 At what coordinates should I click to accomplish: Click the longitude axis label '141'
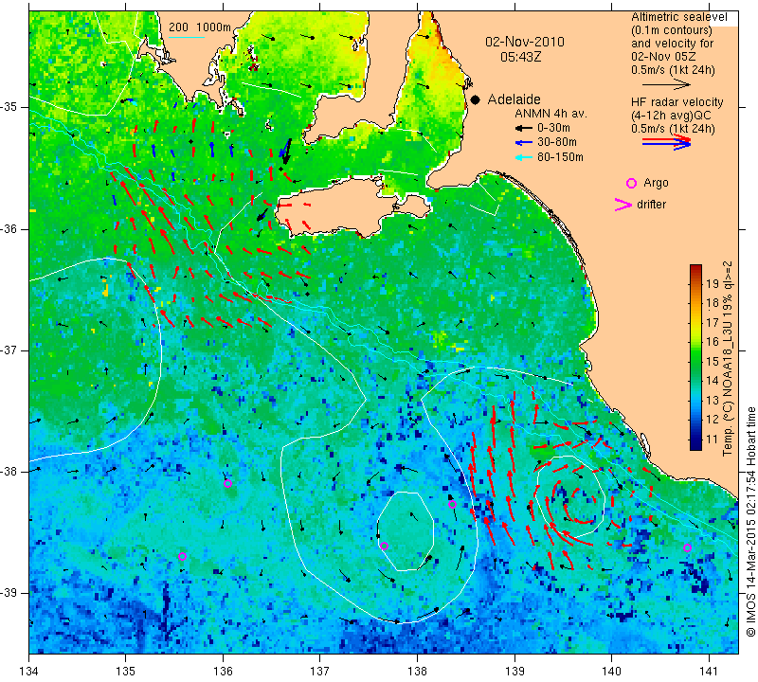[x=709, y=672]
